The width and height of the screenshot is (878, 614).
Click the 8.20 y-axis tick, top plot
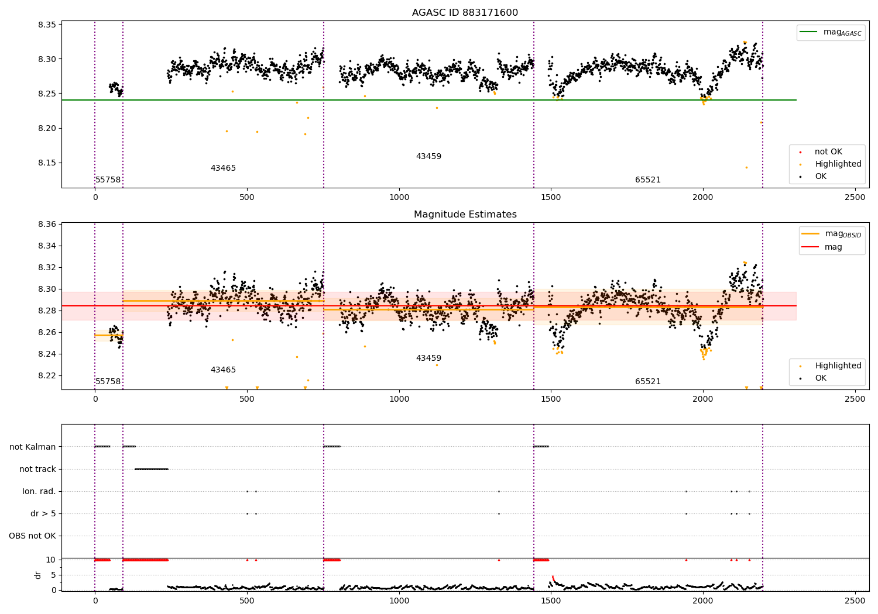46,129
